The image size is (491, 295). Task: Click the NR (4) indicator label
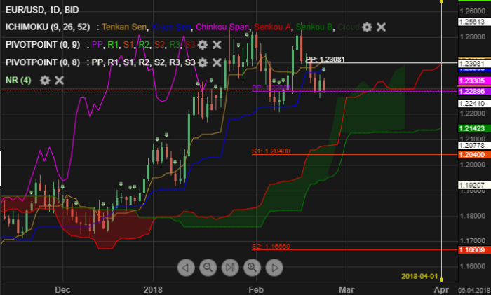pos(18,81)
